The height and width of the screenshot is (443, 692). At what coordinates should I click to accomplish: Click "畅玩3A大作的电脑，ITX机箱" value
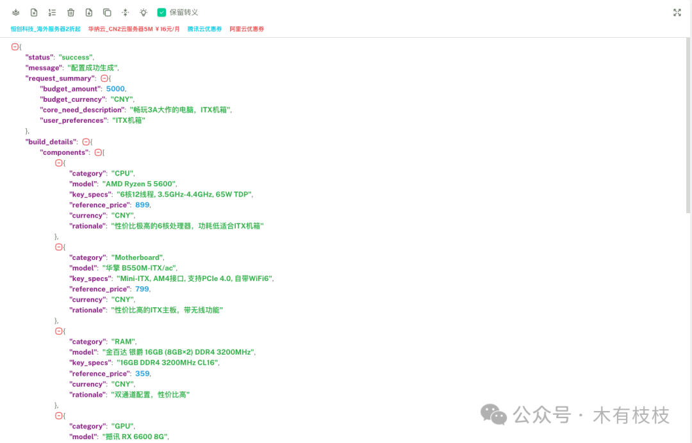(180, 110)
